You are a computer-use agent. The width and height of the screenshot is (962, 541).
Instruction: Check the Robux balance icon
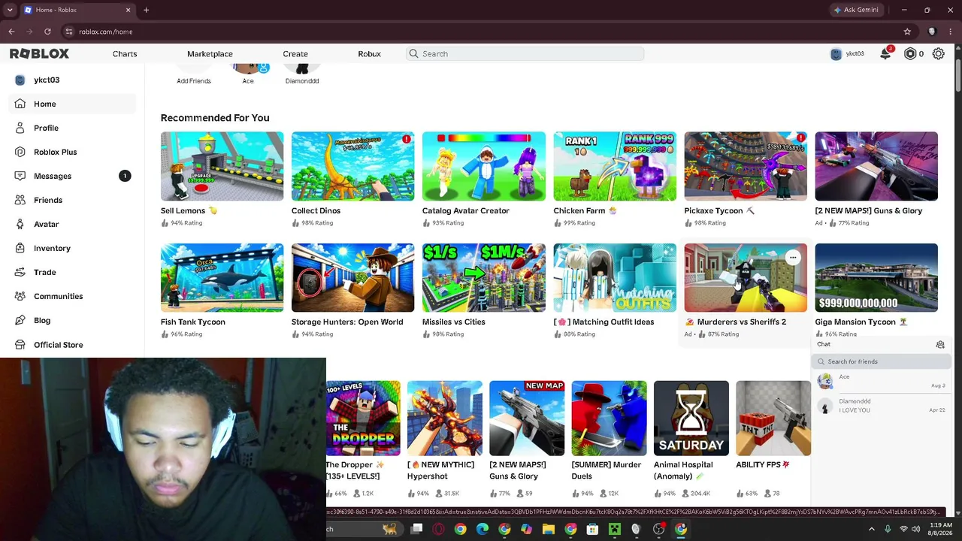coord(910,54)
